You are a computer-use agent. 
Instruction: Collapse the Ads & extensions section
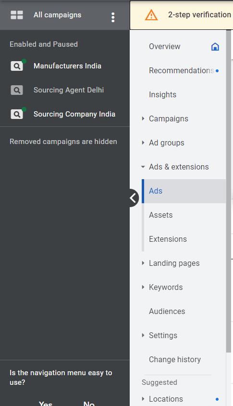coord(143,167)
